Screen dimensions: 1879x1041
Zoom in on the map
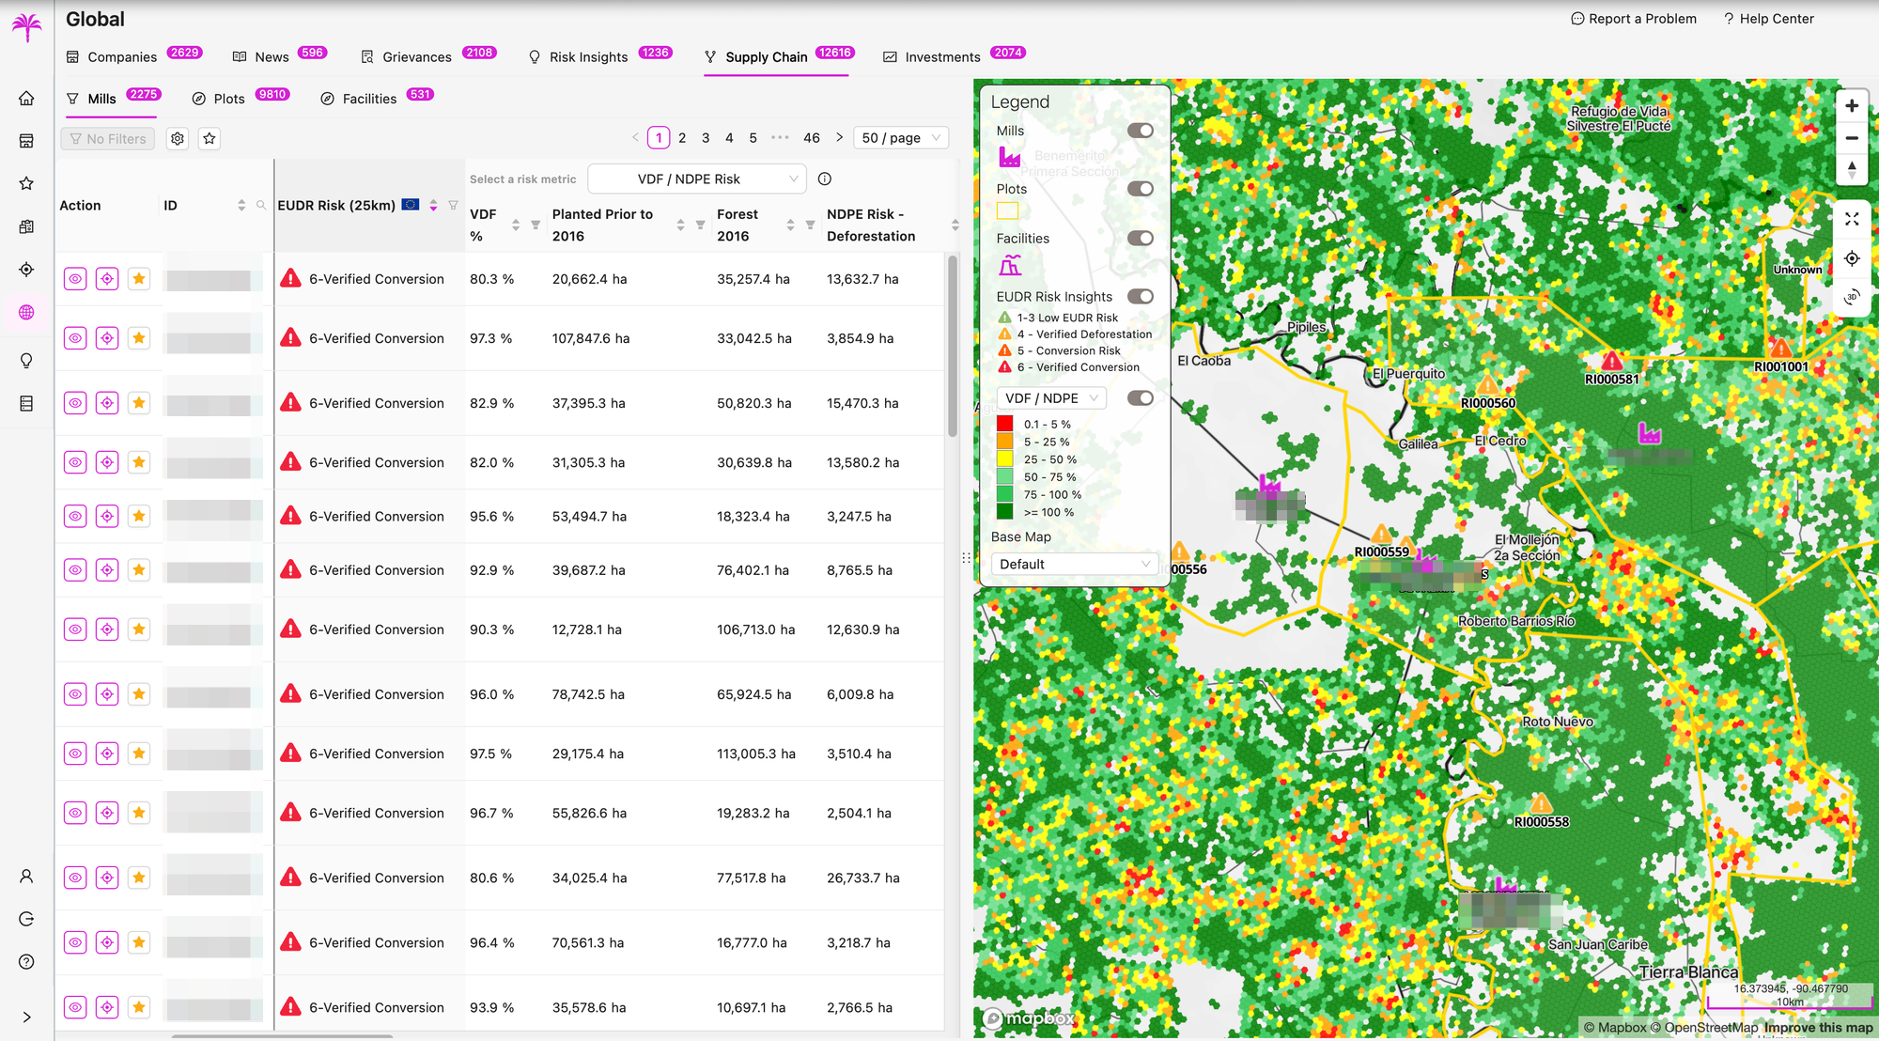[x=1852, y=106]
